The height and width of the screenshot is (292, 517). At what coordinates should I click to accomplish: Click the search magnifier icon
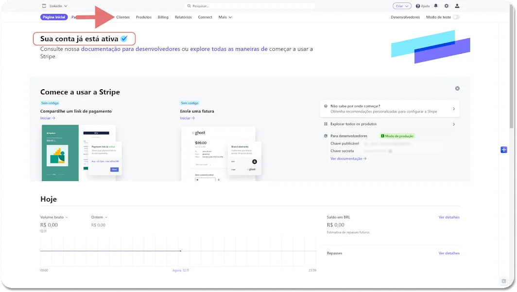[x=189, y=6]
